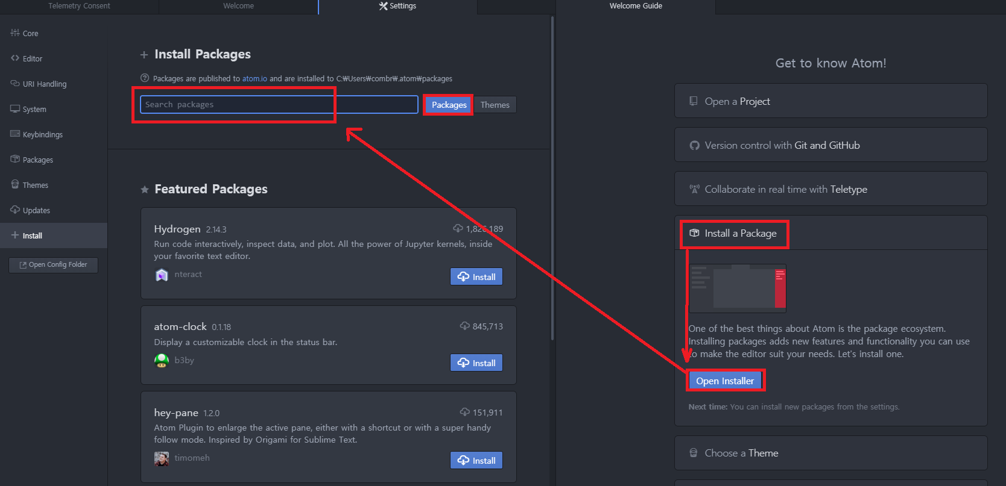
Task: Collapse Install a Package section
Action: coord(830,233)
